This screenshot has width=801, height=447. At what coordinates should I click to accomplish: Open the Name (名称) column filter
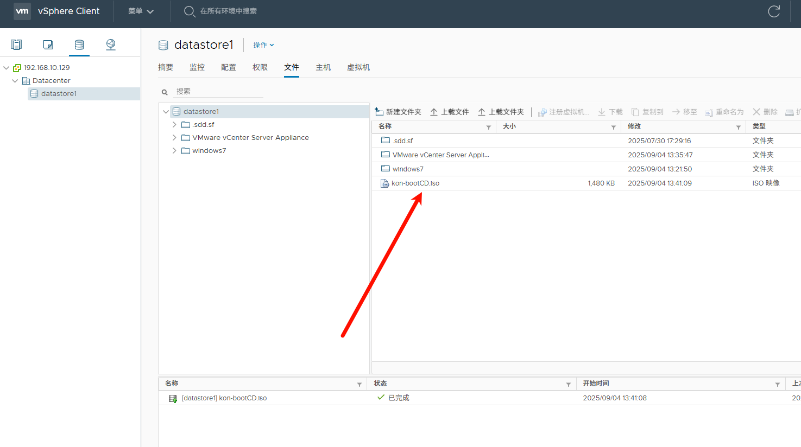489,127
